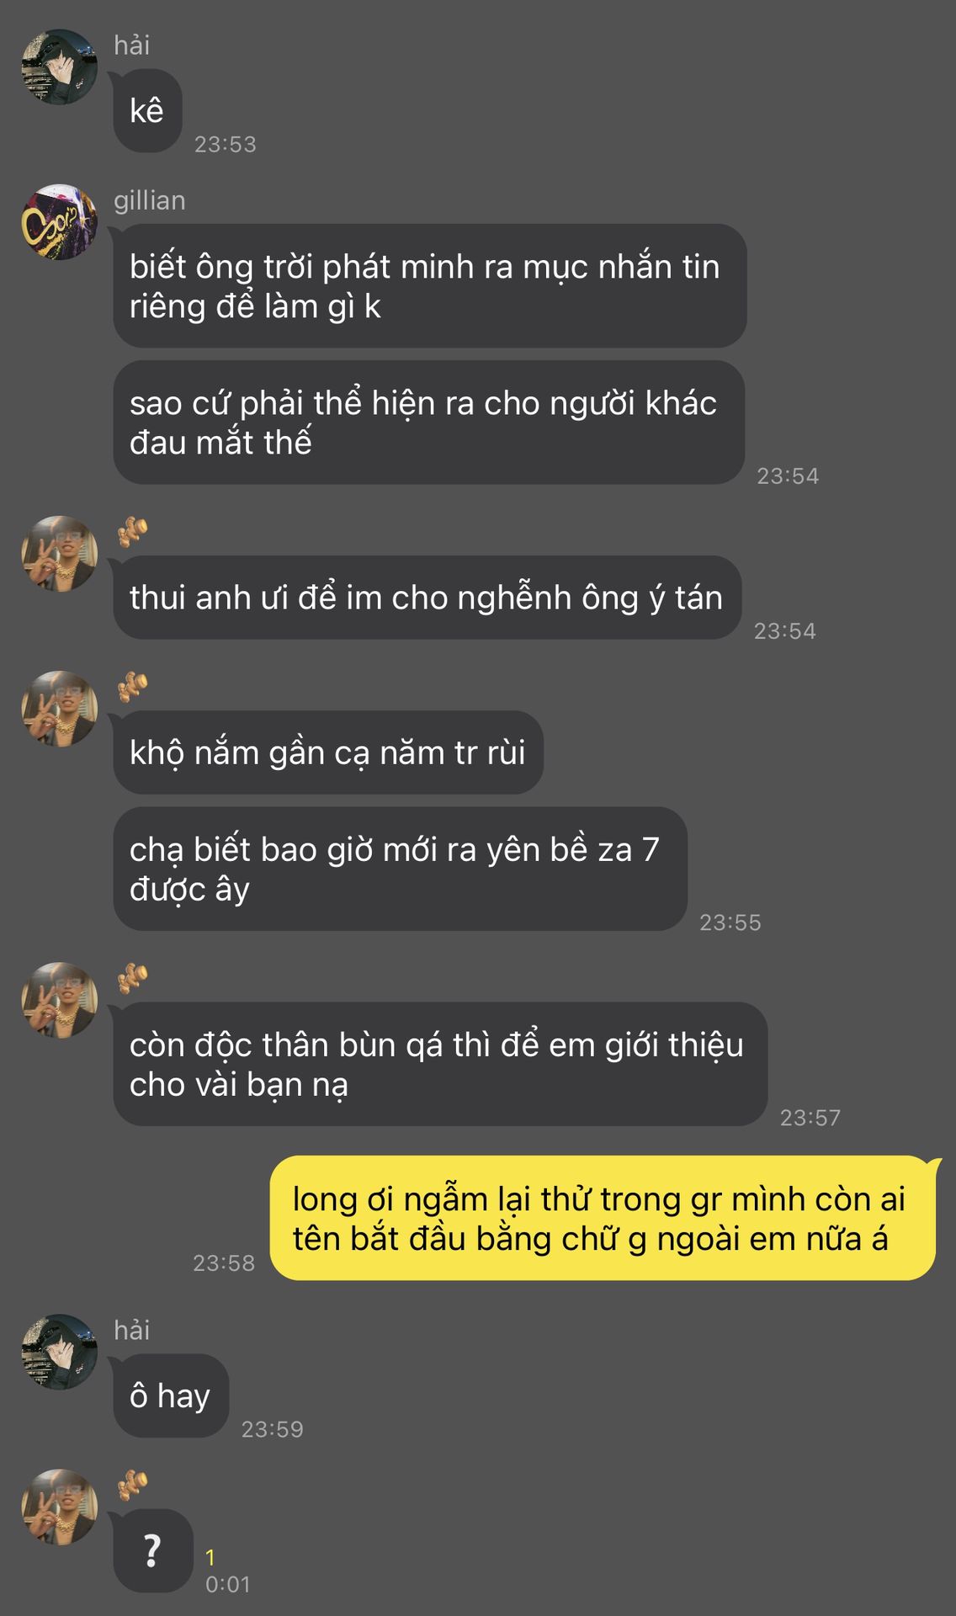The image size is (956, 1616).
Task: Click the sender name "gillian"
Action: (x=150, y=200)
